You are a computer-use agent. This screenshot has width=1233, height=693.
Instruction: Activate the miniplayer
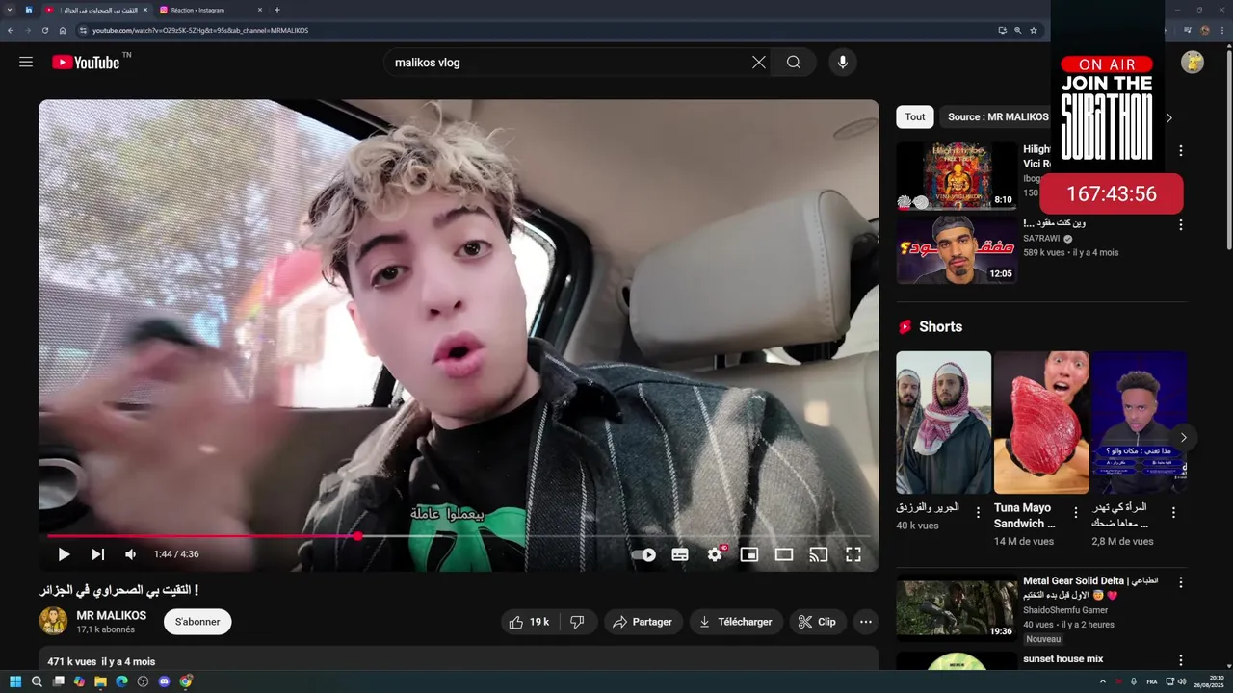748,554
